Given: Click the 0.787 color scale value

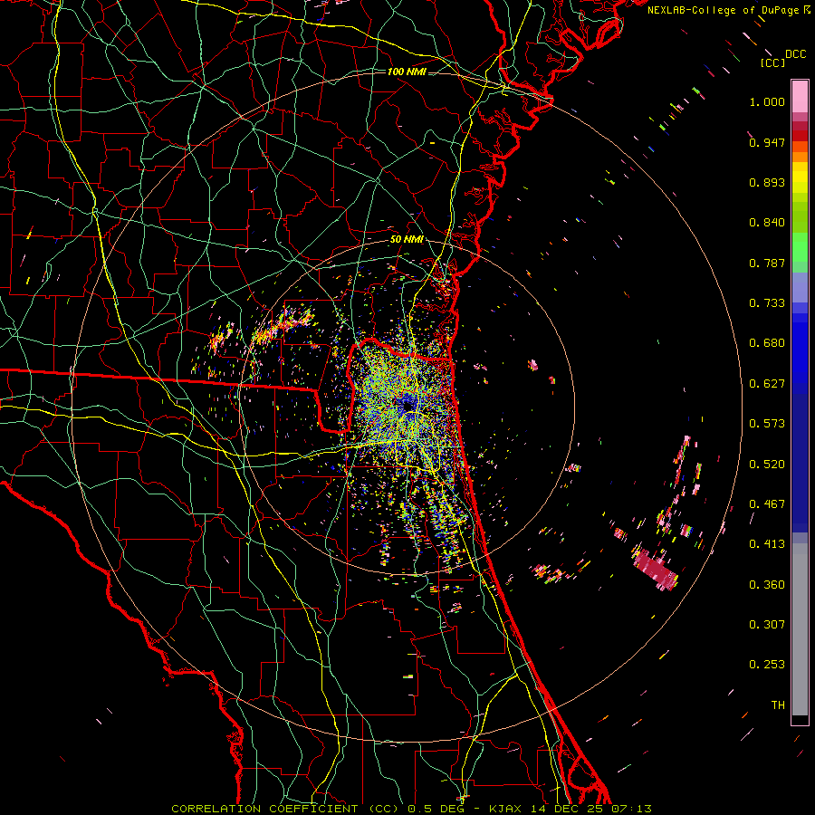Looking at the screenshot, I should pyautogui.click(x=767, y=263).
